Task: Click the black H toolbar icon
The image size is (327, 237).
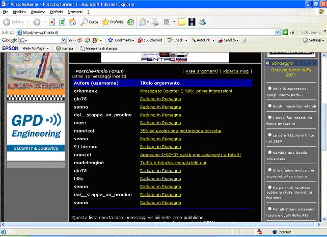Action: (192, 22)
